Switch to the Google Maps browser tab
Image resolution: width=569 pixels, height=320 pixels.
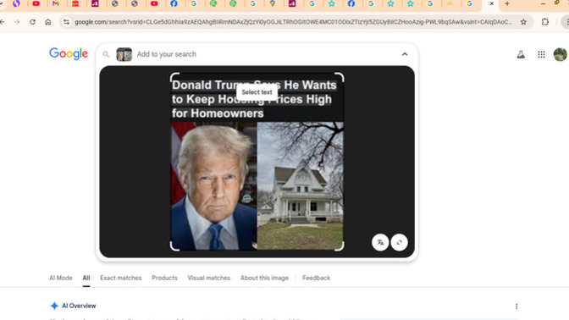click(273, 3)
